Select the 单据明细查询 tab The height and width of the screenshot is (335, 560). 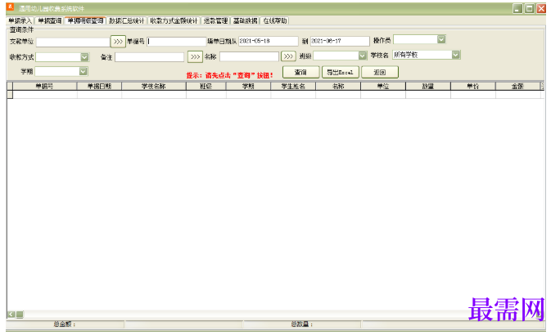point(86,20)
